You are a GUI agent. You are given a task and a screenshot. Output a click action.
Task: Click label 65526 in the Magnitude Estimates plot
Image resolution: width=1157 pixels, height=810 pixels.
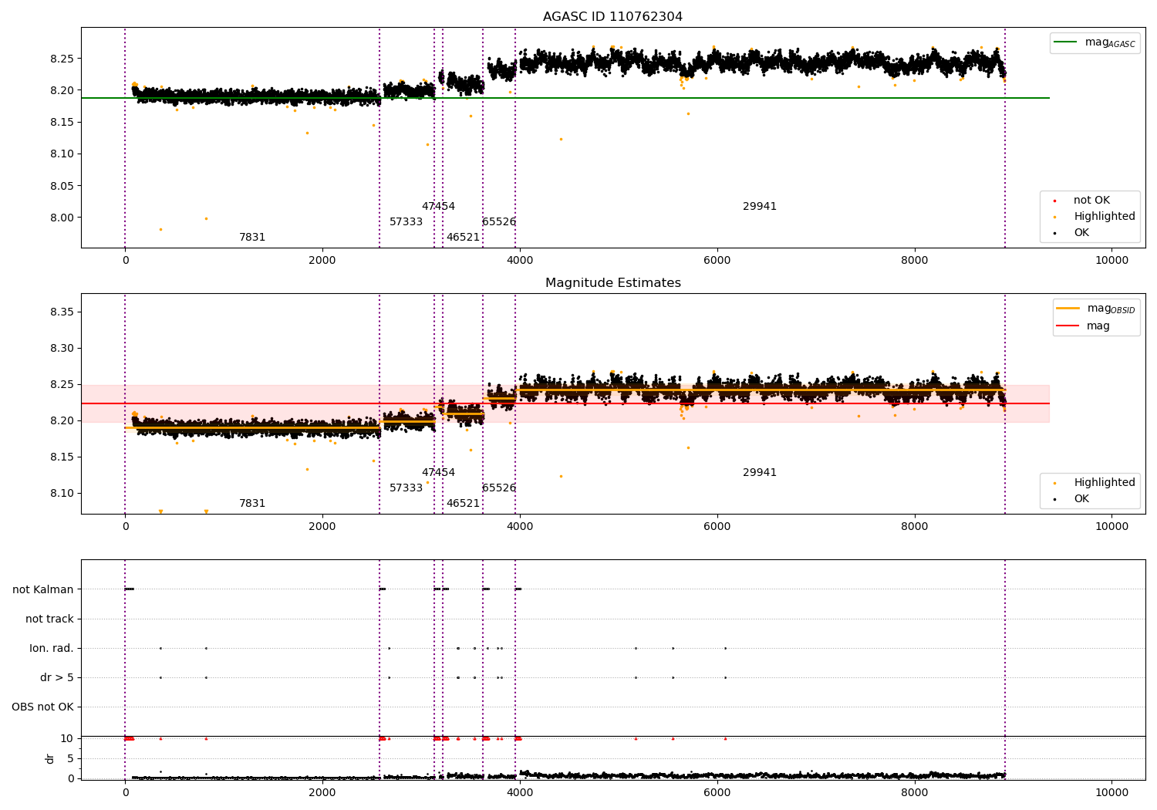click(x=499, y=488)
